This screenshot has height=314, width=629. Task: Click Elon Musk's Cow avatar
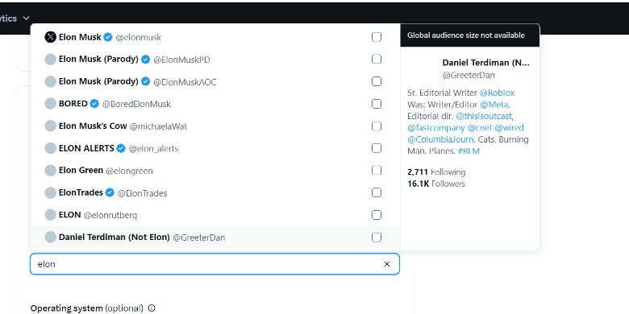pos(50,126)
